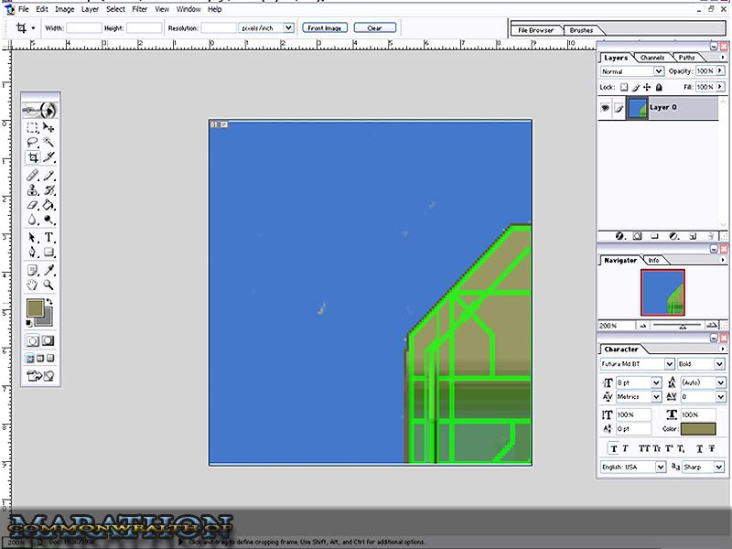Switch to the Channels tab

651,58
